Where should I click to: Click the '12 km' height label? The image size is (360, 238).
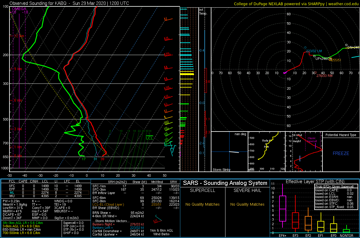tap(19, 36)
